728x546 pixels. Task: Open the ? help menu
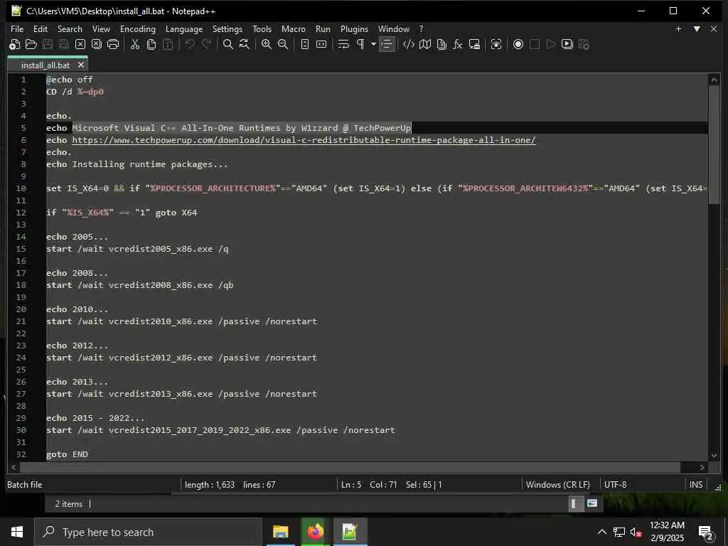(422, 28)
